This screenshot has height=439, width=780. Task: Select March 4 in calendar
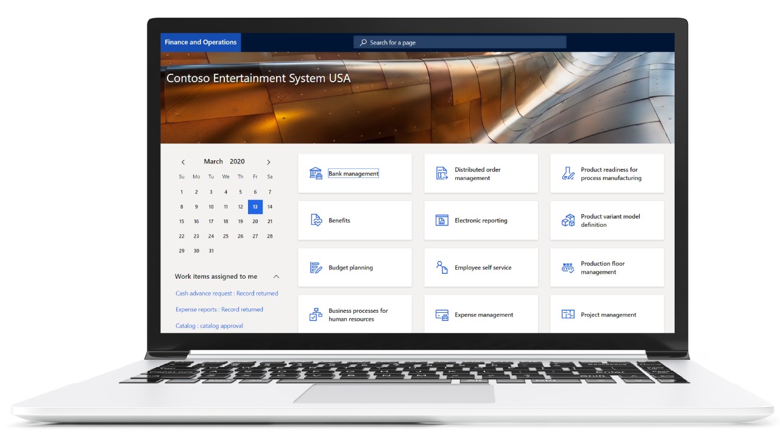click(225, 192)
